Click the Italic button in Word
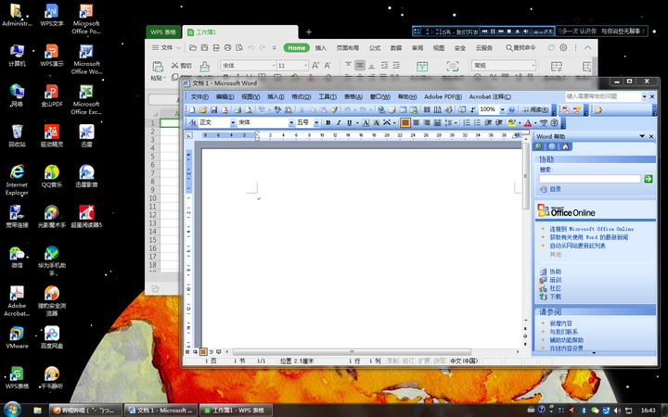Viewport: 668px width, 417px height. tap(339, 123)
